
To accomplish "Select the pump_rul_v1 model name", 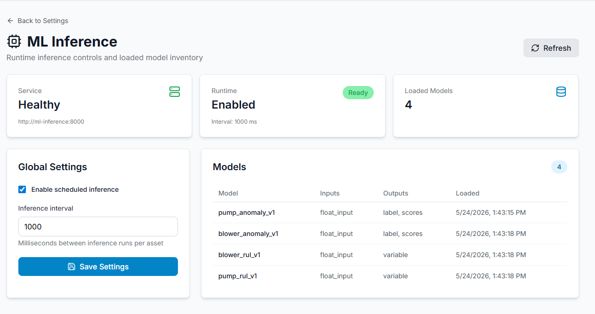I will coord(238,276).
